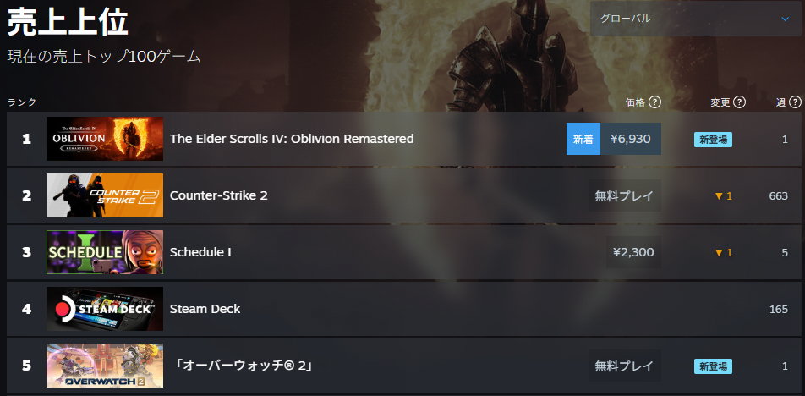Click the 新着 badge on Oblivion row
The width and height of the screenshot is (805, 396).
583,139
